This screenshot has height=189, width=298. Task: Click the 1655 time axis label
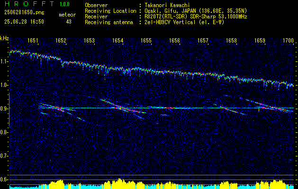click(x=146, y=41)
